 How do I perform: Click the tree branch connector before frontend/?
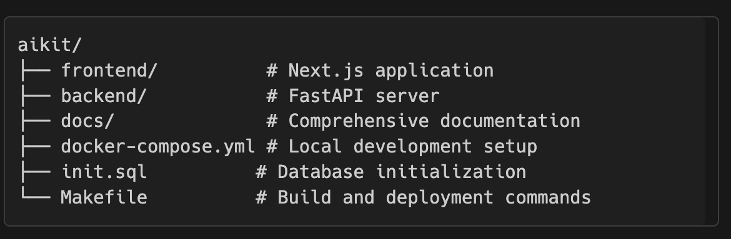click(x=35, y=70)
